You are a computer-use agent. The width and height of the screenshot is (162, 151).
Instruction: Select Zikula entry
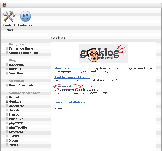[14, 145]
